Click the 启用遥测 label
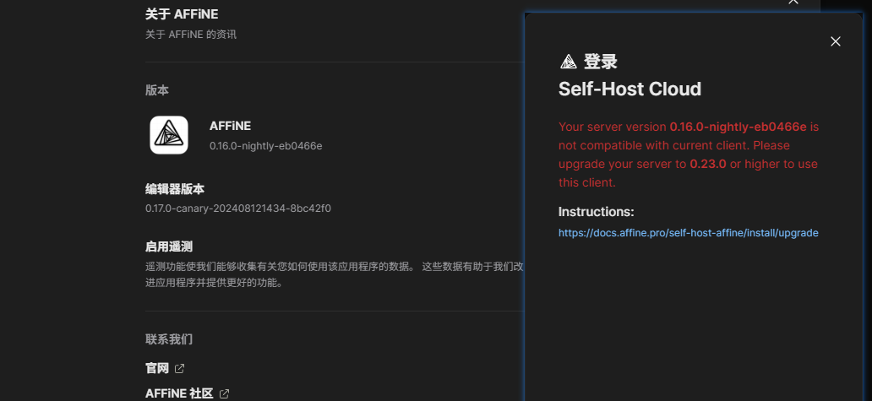 169,247
